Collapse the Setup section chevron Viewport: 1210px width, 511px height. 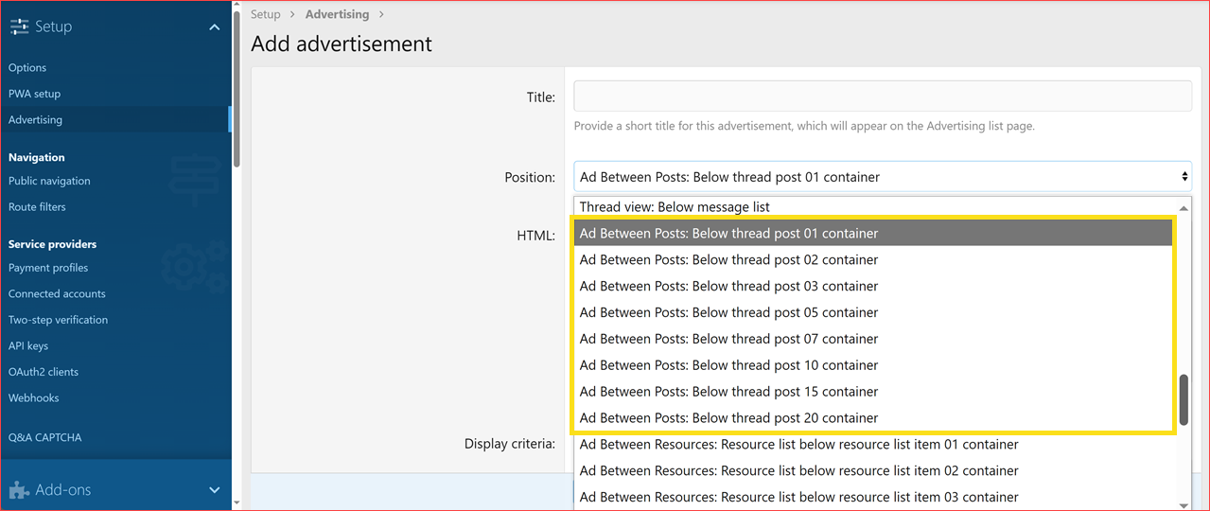[214, 27]
